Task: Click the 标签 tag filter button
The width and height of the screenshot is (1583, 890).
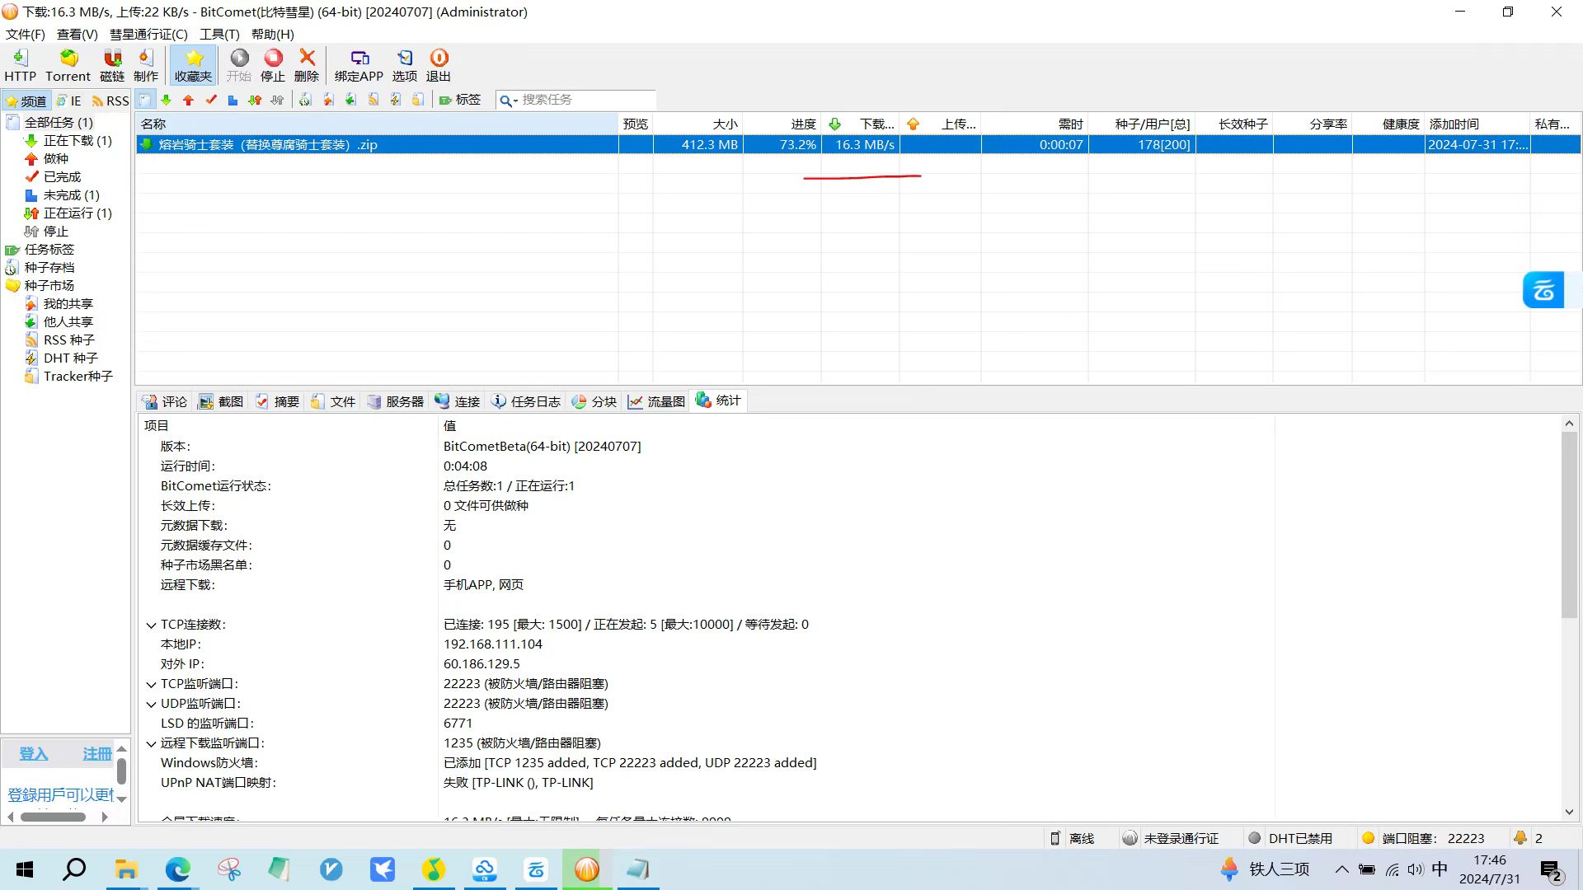Action: click(460, 100)
